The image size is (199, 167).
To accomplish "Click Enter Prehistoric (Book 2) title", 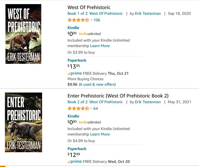I will (x=118, y=96).
